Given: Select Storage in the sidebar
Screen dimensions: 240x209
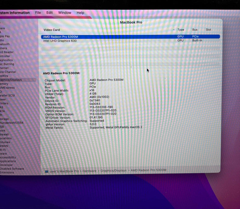Looking at the screenshot, I should tap(4, 119).
